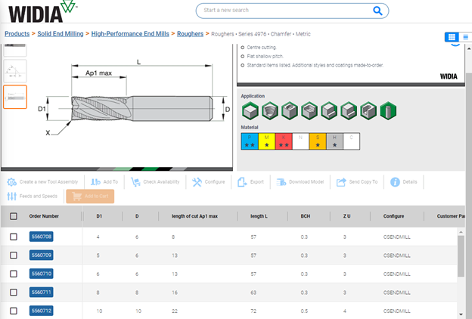
Task: Click the Download Model icon
Action: pos(281,182)
